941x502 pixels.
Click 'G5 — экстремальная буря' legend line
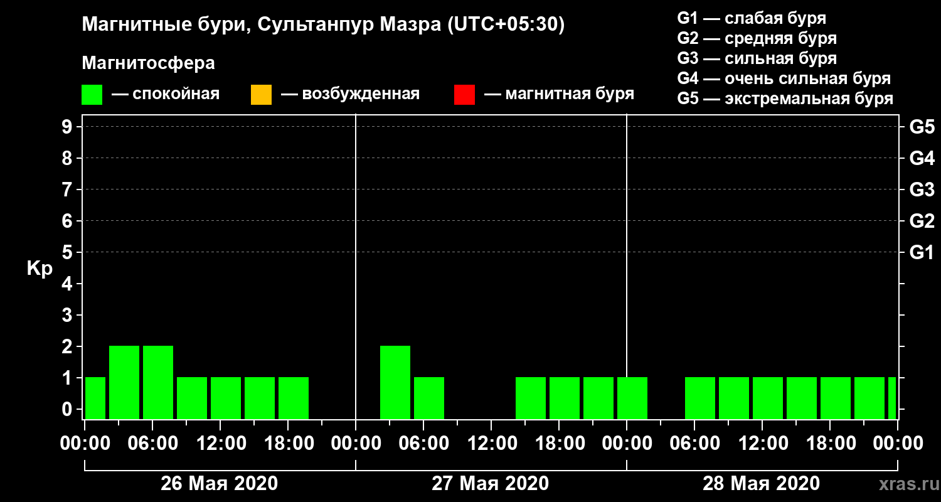click(785, 99)
